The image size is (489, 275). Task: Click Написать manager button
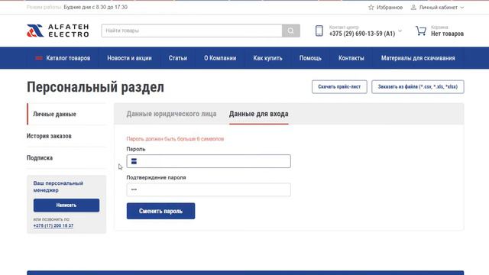(x=66, y=205)
